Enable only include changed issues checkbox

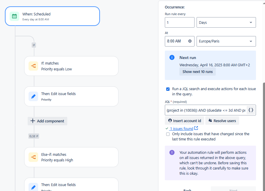pyautogui.click(x=168, y=134)
